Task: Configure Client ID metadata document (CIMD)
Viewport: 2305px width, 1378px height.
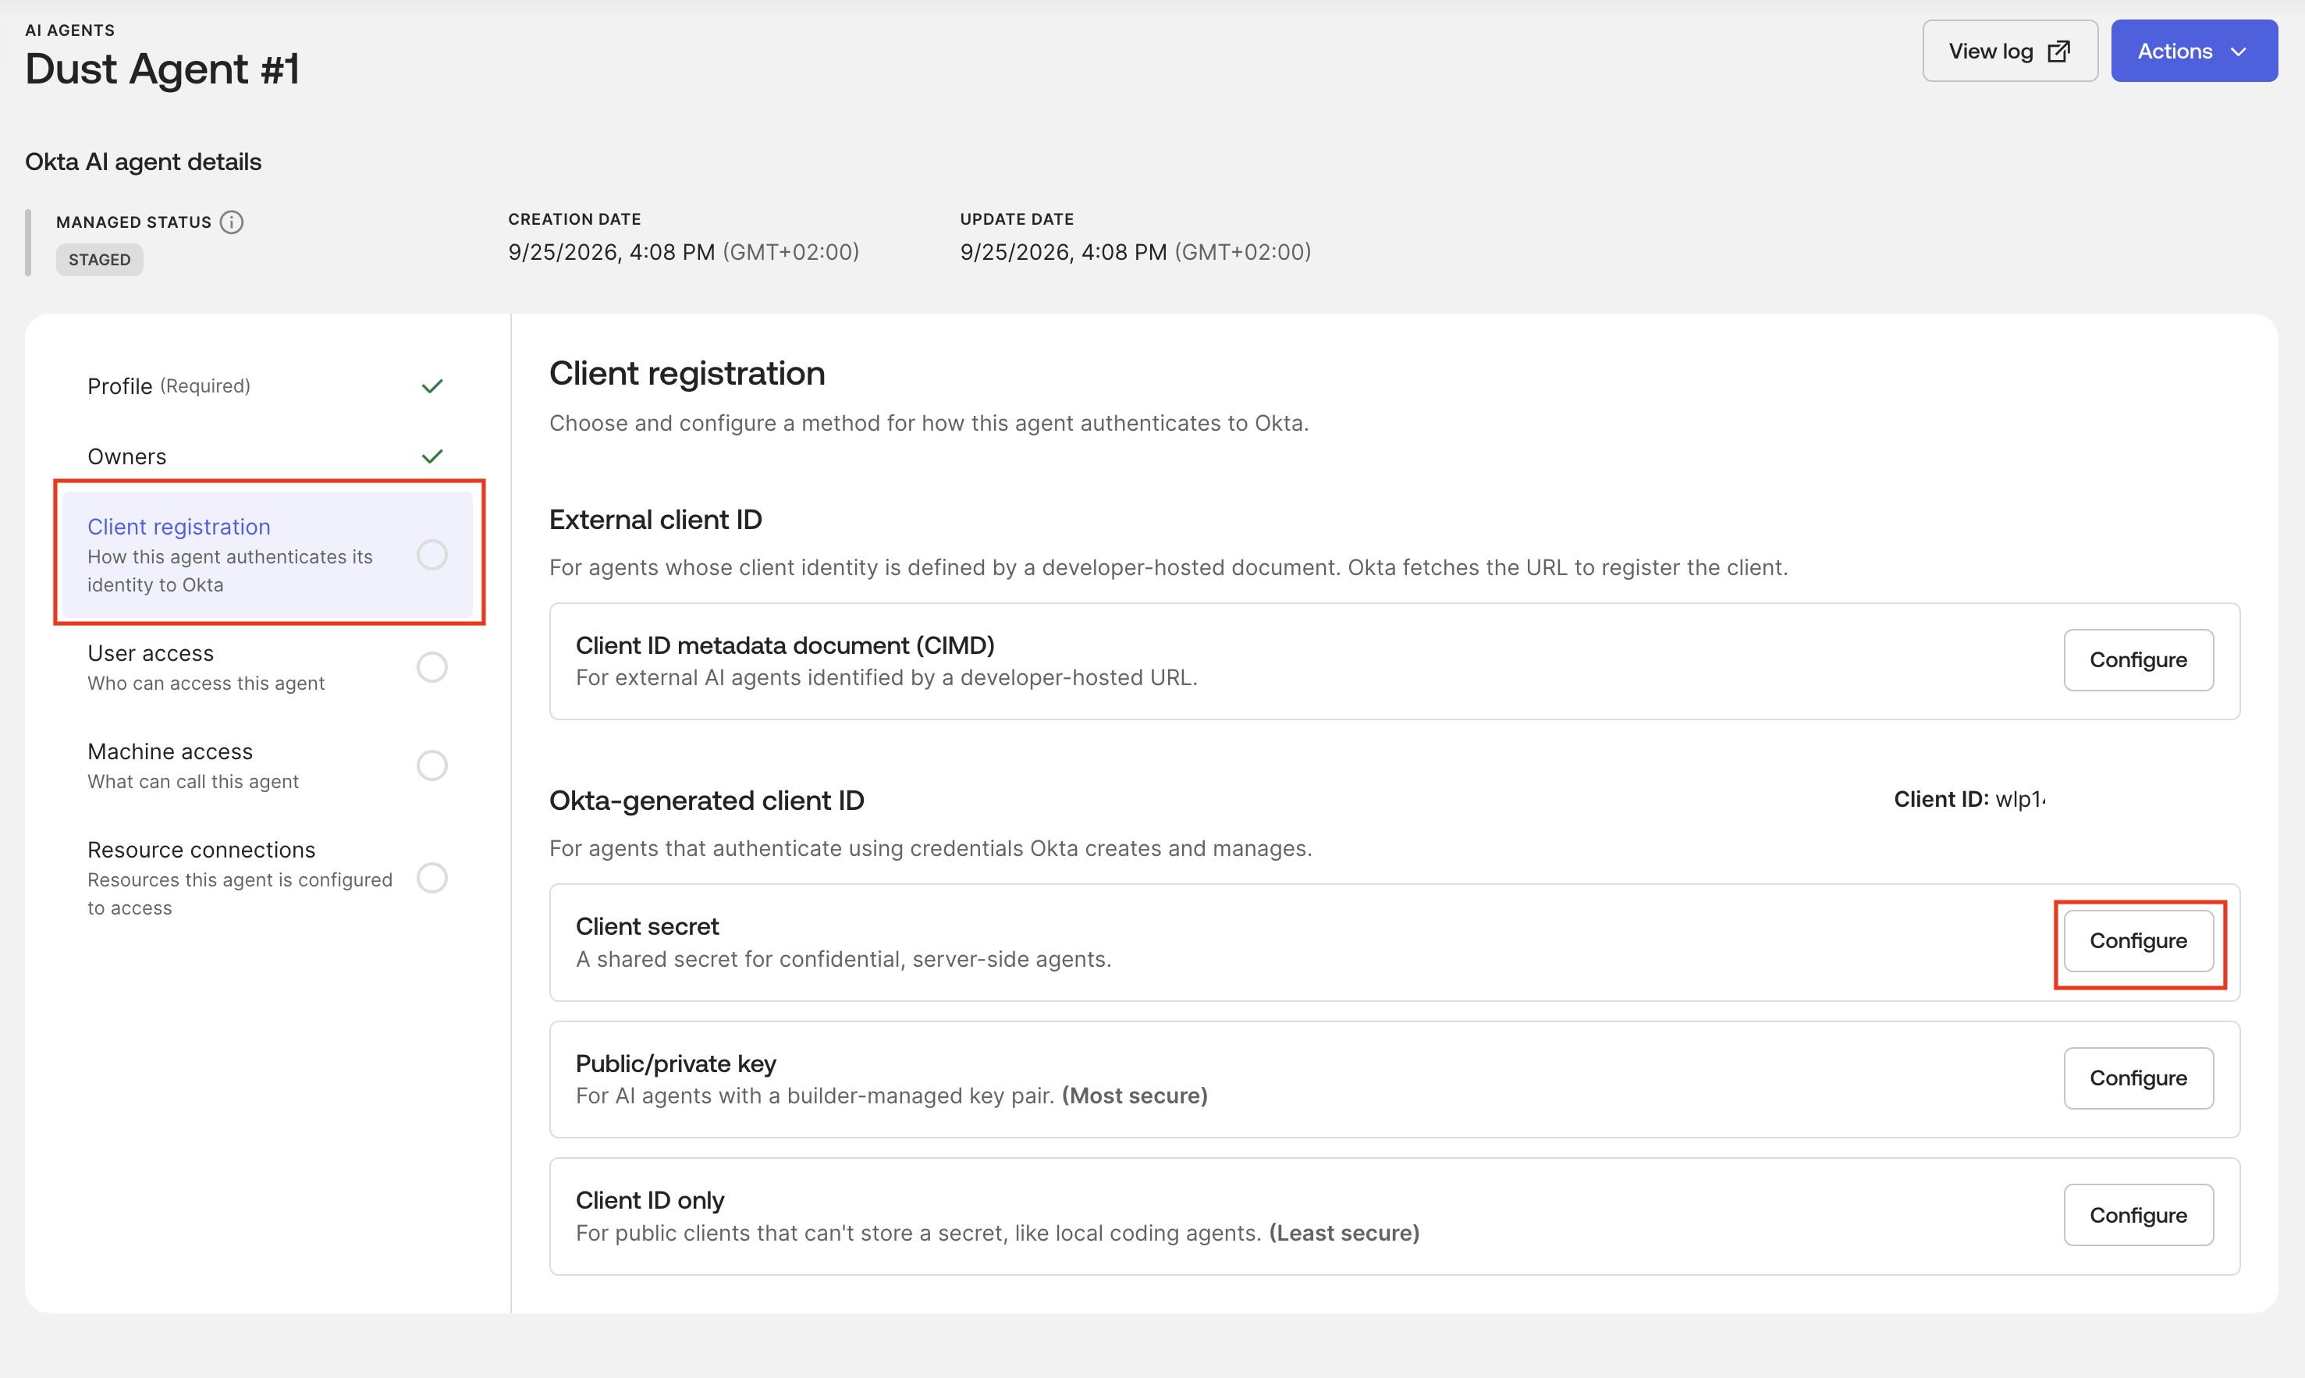Action: pyautogui.click(x=2138, y=660)
